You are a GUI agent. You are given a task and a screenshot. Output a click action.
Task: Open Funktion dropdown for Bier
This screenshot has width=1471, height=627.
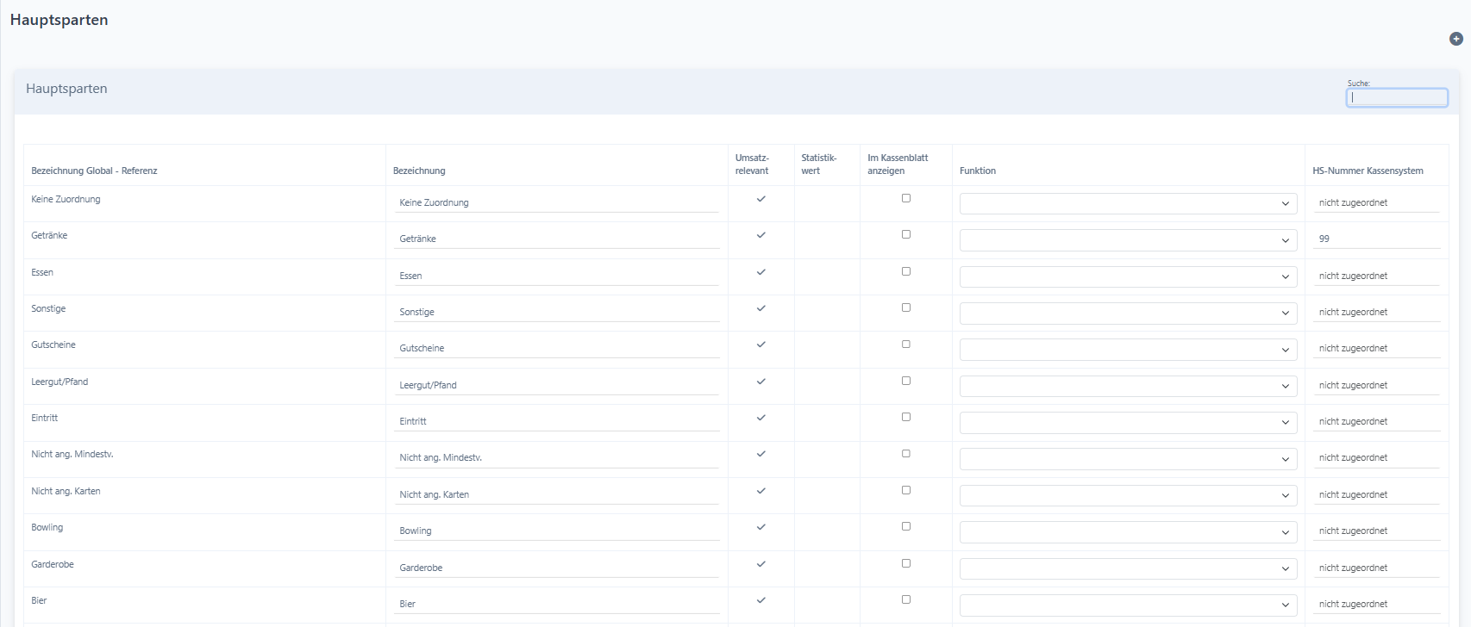[1128, 605]
